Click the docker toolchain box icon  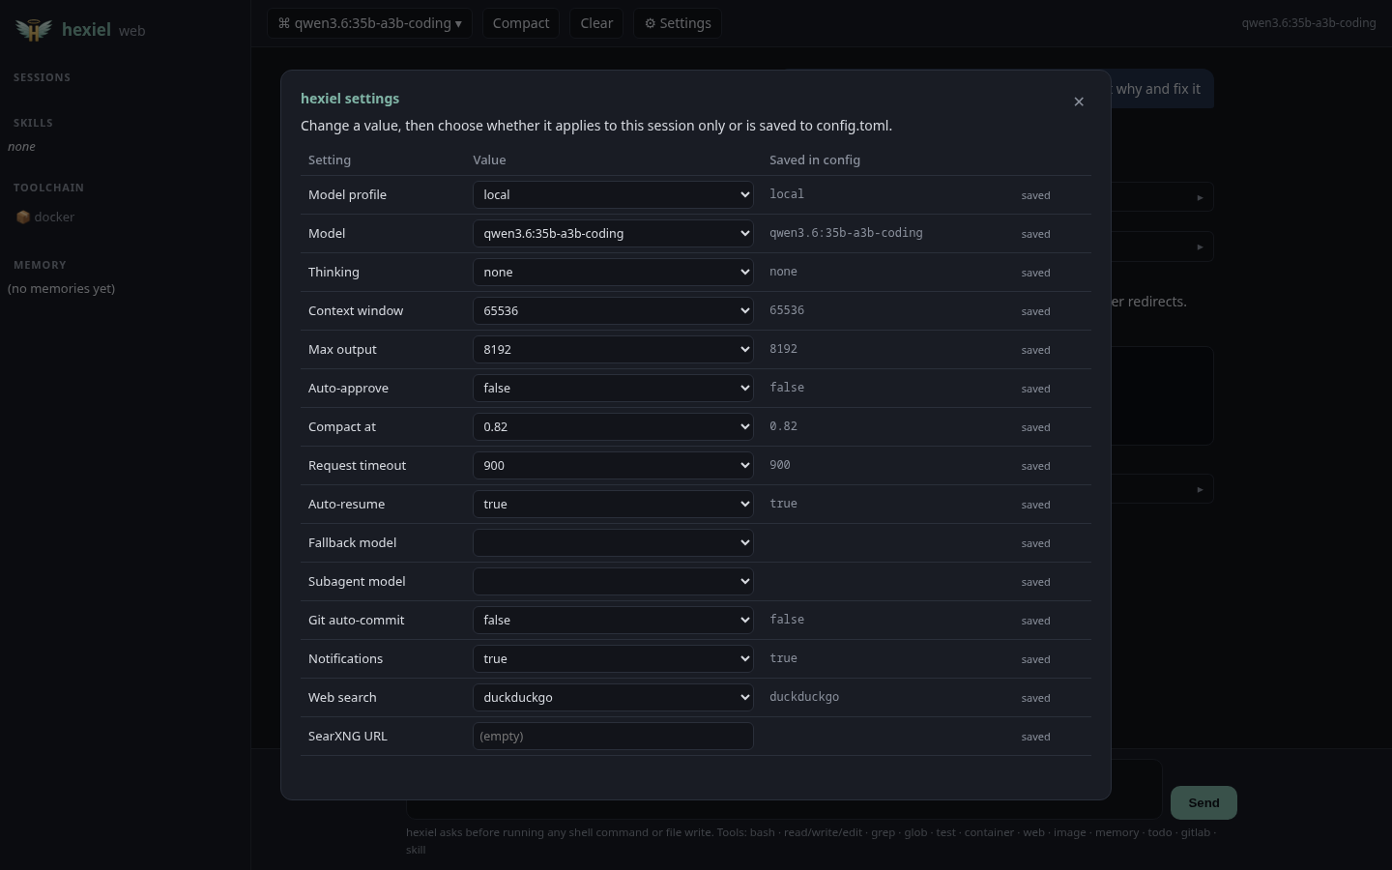pos(23,217)
